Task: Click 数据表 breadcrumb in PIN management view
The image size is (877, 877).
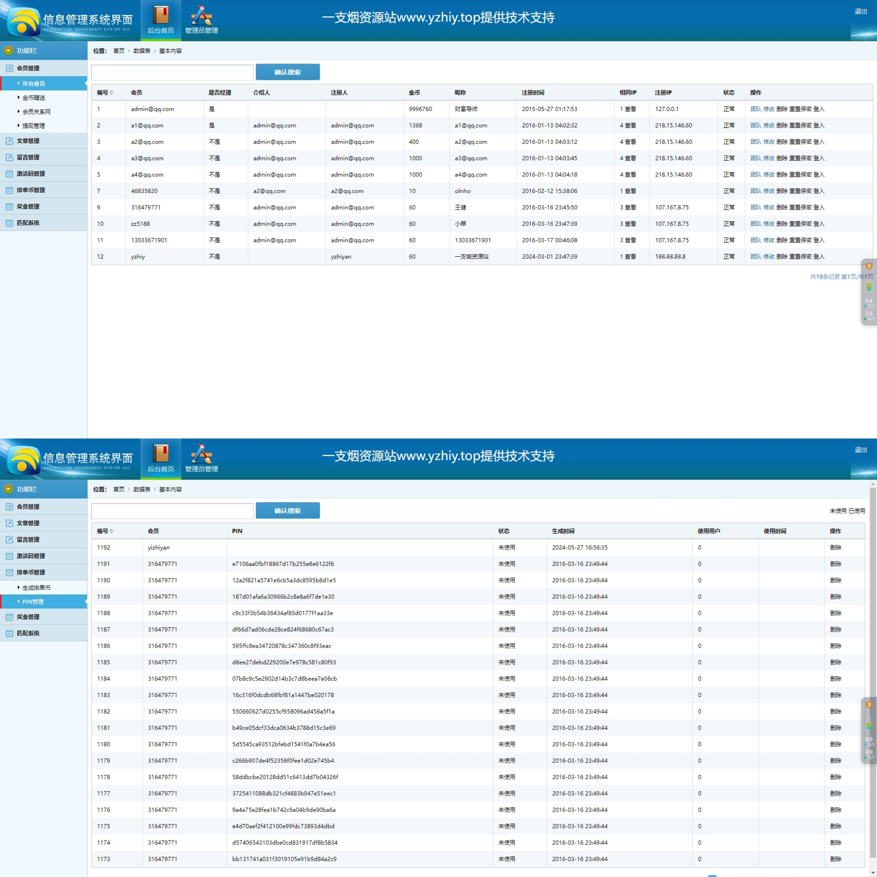Action: point(142,489)
